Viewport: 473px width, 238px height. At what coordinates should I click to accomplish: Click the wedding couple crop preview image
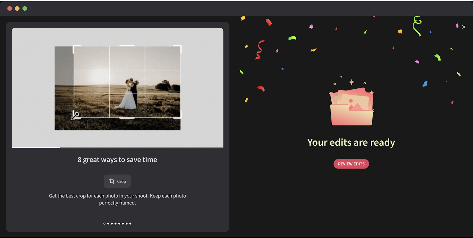point(117,88)
